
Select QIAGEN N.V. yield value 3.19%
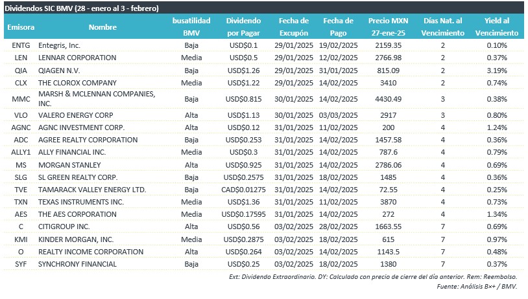[x=497, y=71]
